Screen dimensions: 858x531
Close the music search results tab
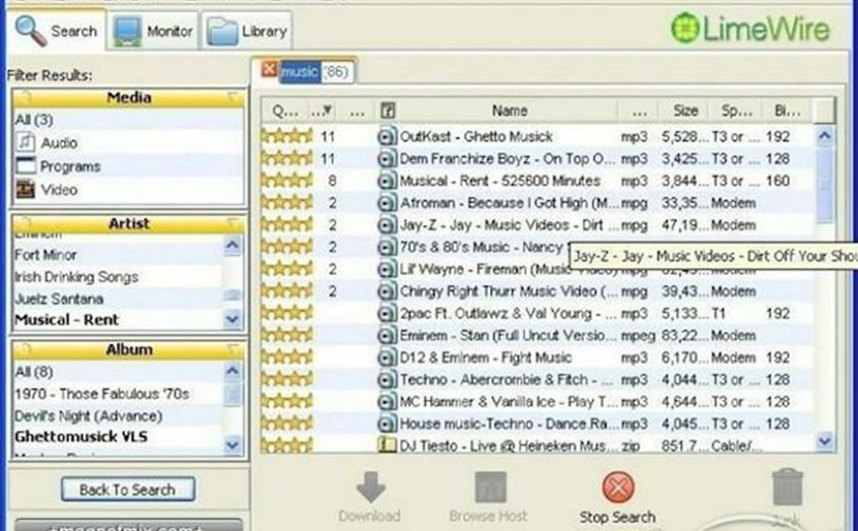269,69
